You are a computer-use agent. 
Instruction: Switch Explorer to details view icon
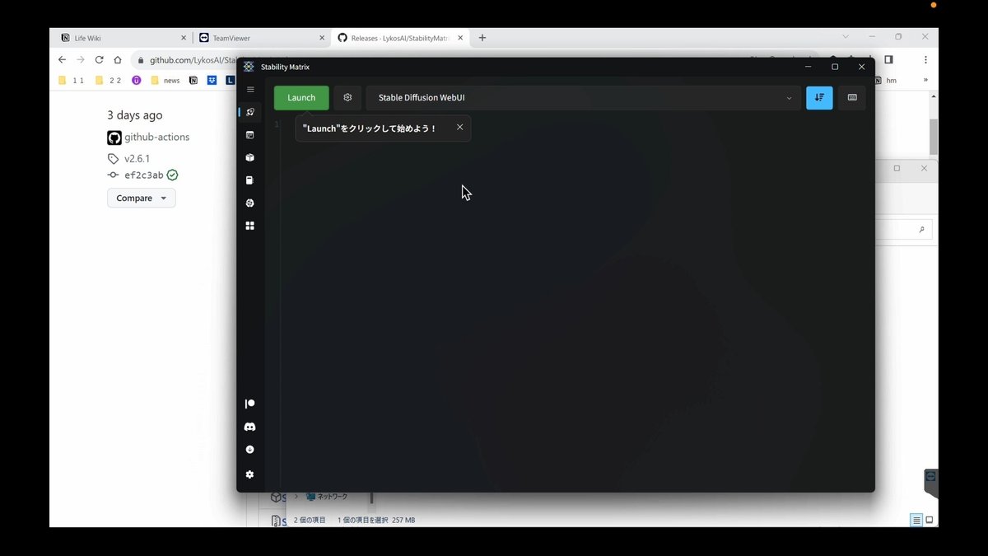pyautogui.click(x=916, y=520)
